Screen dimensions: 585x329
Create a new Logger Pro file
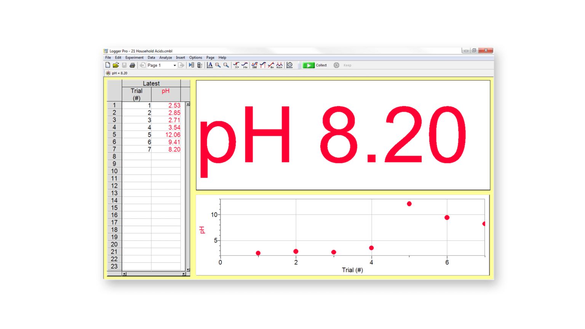tap(108, 65)
